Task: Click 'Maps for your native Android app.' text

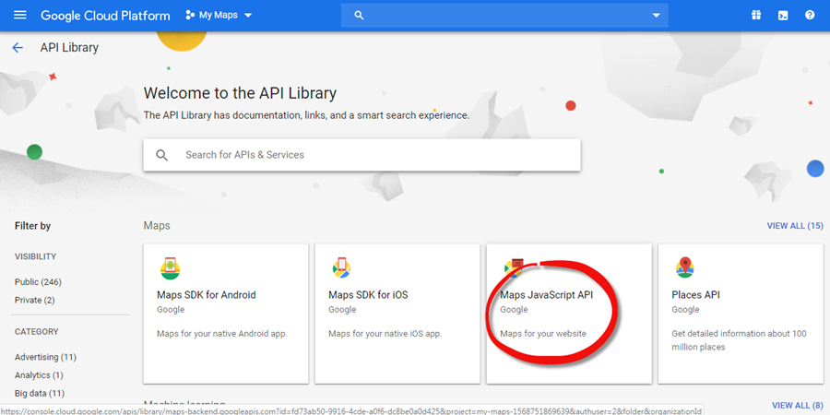Action: (x=222, y=334)
